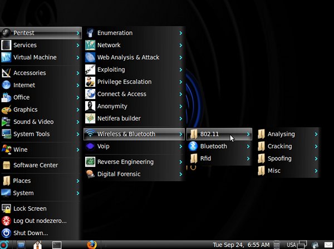
Task: Click the System Tools monitor icon
Action: point(6,134)
